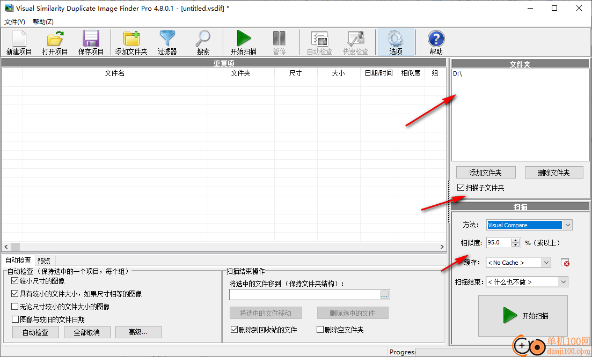Uncheck 较小尺寸的图像 checkbox

[x=14, y=281]
